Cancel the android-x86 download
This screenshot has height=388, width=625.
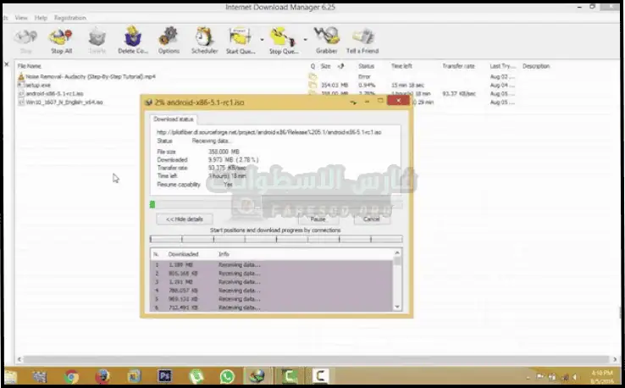[x=371, y=219]
